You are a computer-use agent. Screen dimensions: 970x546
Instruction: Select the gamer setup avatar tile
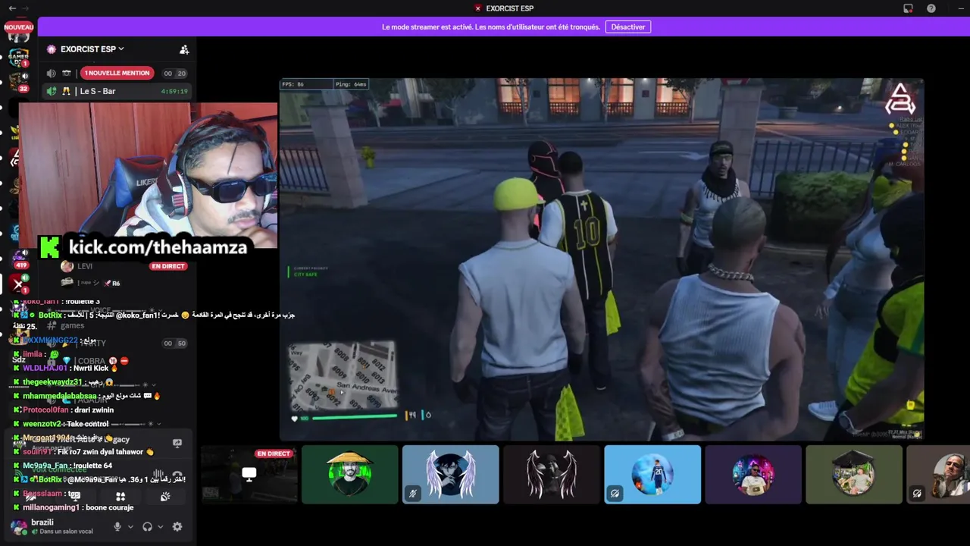click(753, 475)
